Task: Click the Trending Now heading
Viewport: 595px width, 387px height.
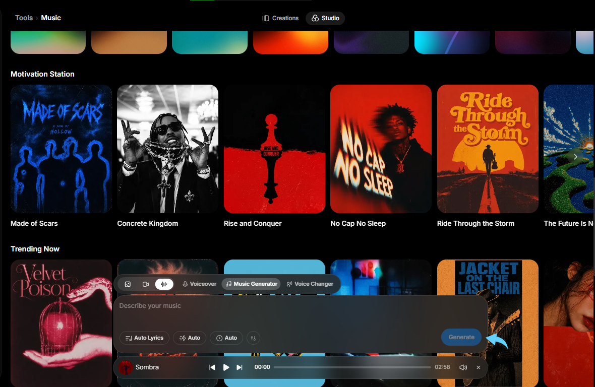Action: click(35, 249)
